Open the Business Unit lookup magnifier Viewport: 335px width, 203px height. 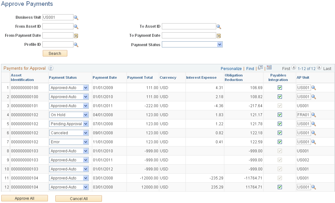click(76, 17)
